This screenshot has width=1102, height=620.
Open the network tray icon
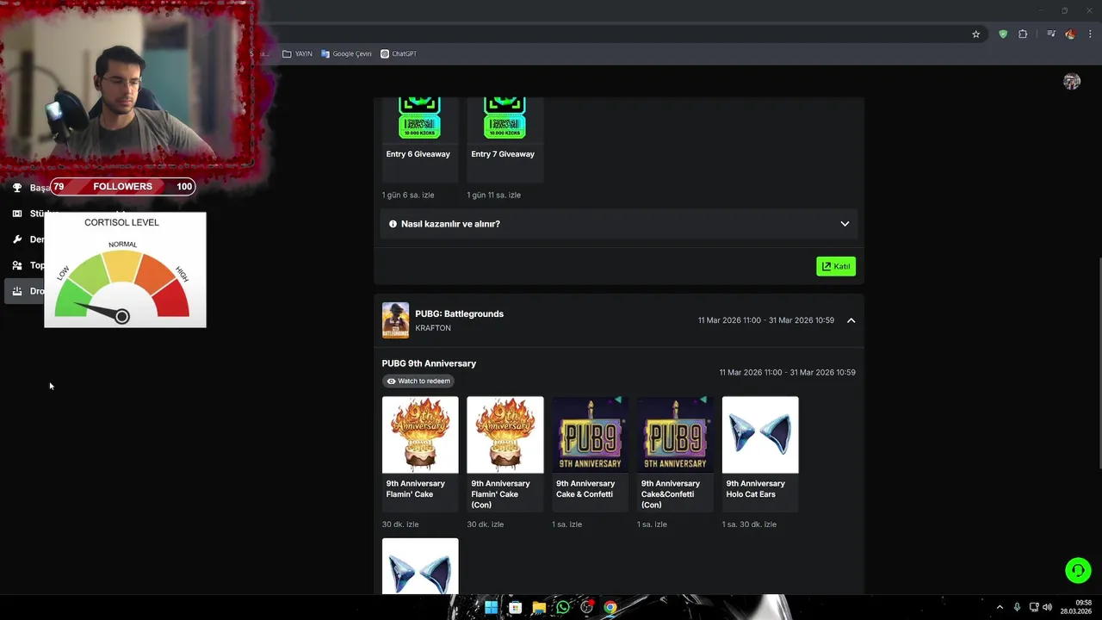pyautogui.click(x=1034, y=607)
